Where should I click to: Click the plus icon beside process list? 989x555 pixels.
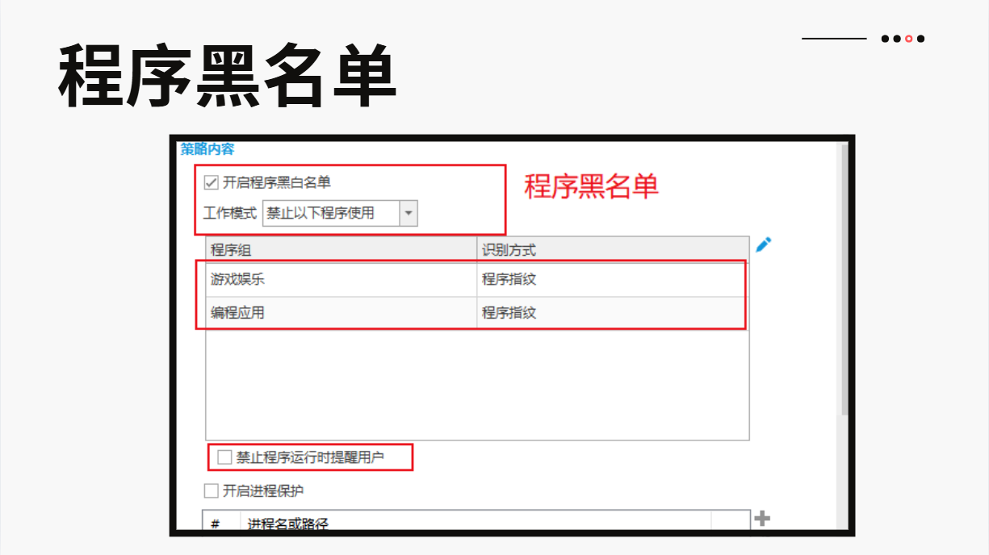point(761,519)
